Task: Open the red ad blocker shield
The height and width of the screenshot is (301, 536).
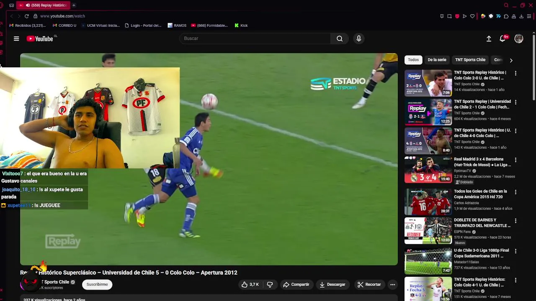Action: (457, 16)
